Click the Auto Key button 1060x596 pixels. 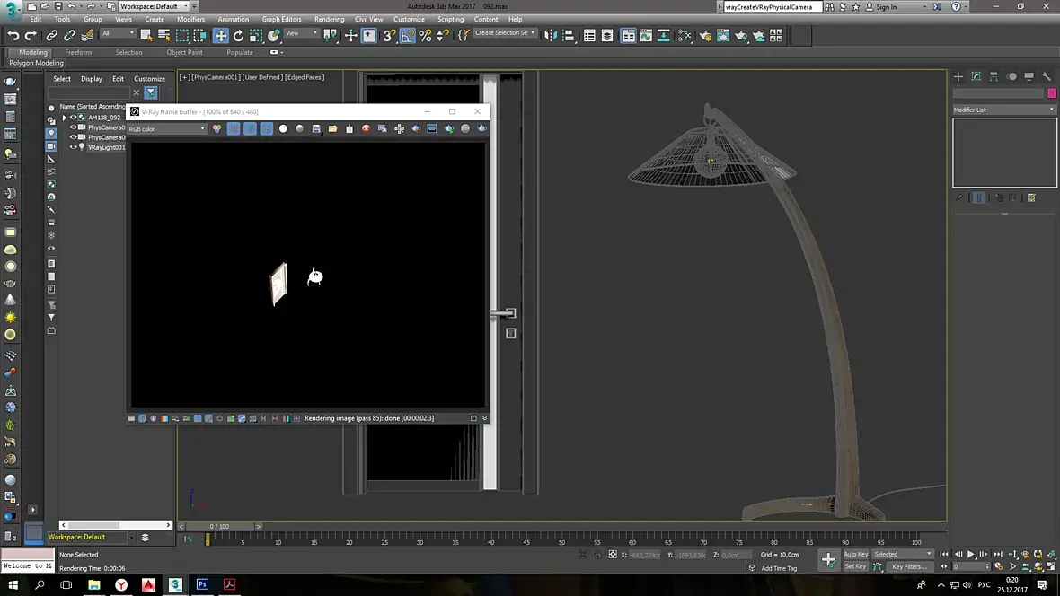(x=856, y=554)
